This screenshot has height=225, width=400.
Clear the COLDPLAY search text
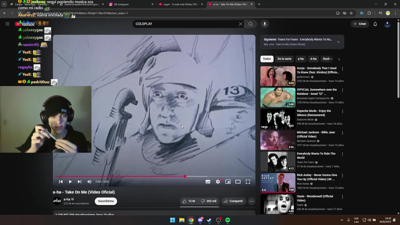click(x=240, y=24)
